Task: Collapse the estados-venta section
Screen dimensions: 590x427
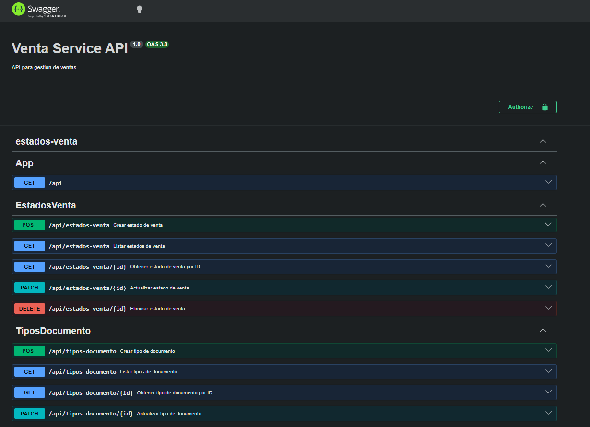Action: (x=543, y=141)
